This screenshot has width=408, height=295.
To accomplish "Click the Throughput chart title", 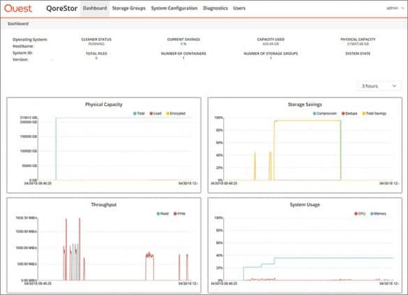I will (103, 205).
